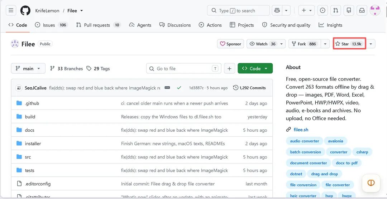Open 1,292 Commits history
The width and height of the screenshot is (387, 199).
click(x=249, y=88)
